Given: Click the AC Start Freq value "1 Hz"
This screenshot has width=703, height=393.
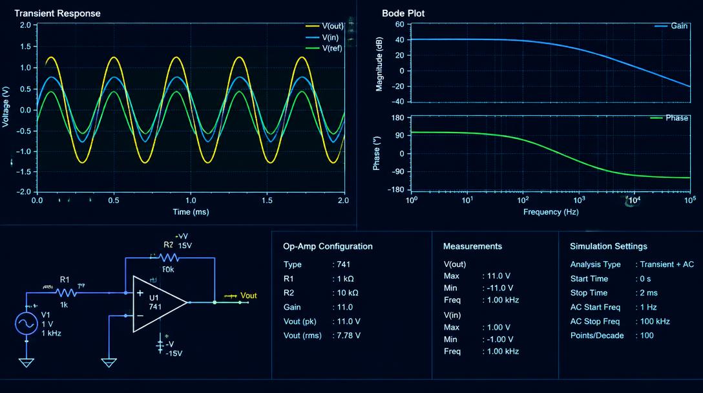Looking at the screenshot, I should click(648, 307).
